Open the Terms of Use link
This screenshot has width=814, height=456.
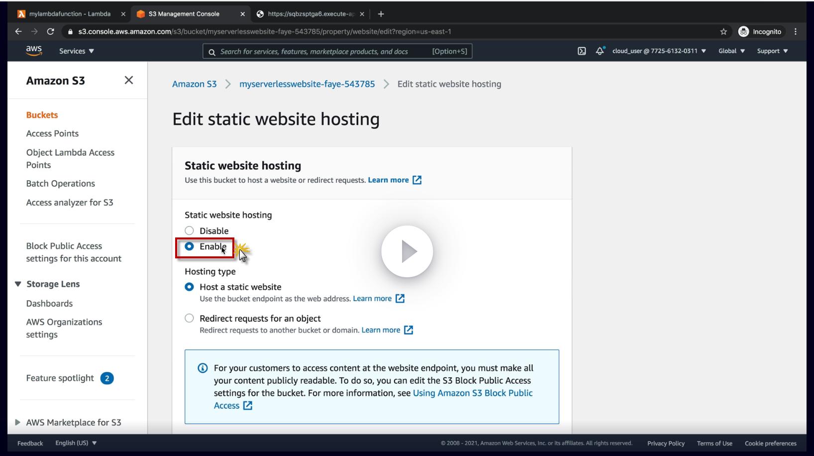point(714,443)
